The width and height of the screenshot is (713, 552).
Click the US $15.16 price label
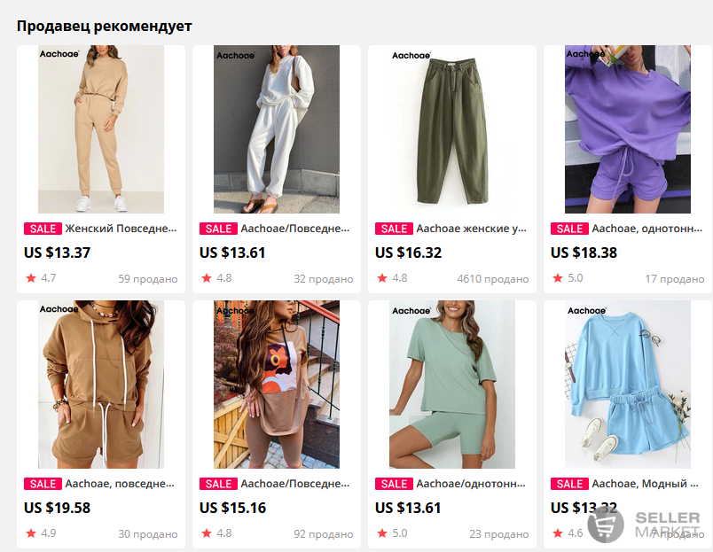[233, 508]
